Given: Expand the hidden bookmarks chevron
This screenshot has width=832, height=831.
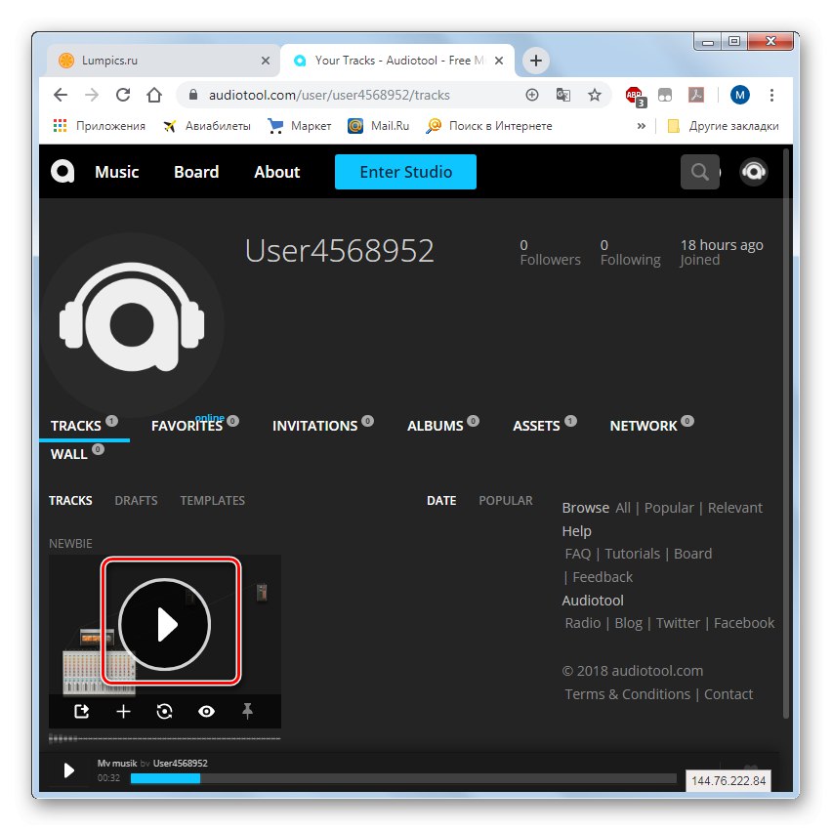Looking at the screenshot, I should pos(642,126).
